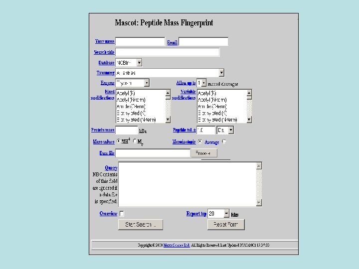Click the Your name input field
The image size is (359, 269).
[140, 41]
